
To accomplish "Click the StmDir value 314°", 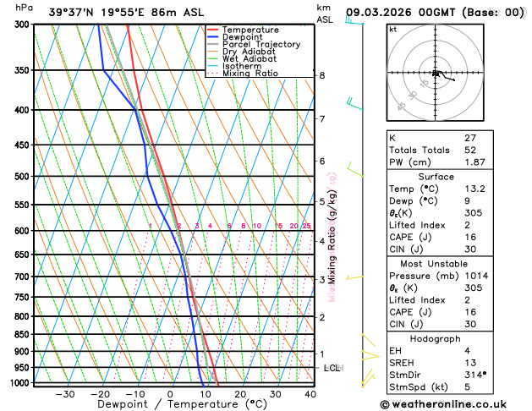I will click(475, 375).
